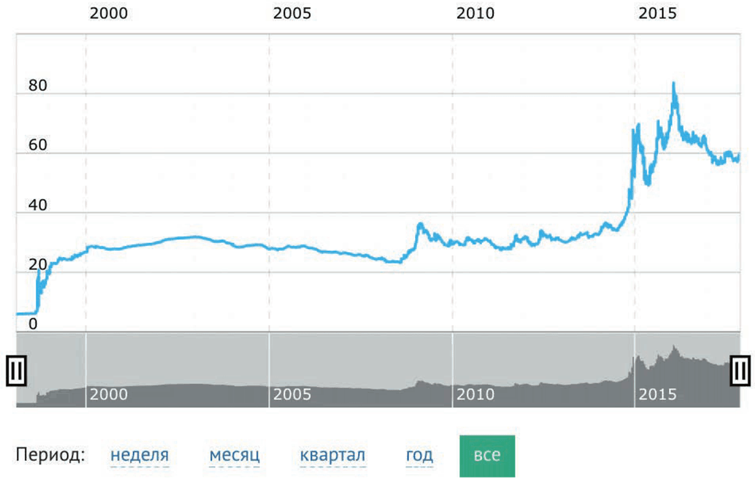
Task: Select the 'месяц' period button
Action: point(234,456)
